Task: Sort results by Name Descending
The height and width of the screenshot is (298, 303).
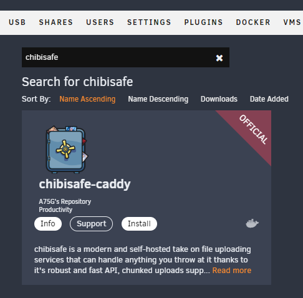Action: coord(158,99)
